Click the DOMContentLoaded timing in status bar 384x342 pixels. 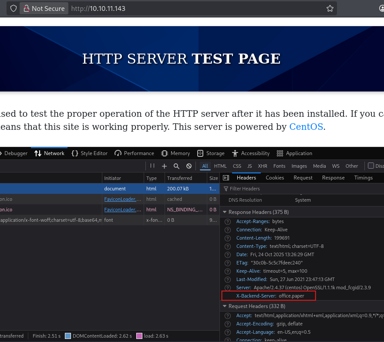point(102,336)
